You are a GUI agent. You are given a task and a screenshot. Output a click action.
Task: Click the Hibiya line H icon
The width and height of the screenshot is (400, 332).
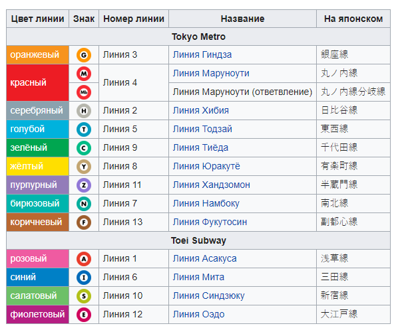click(x=84, y=111)
